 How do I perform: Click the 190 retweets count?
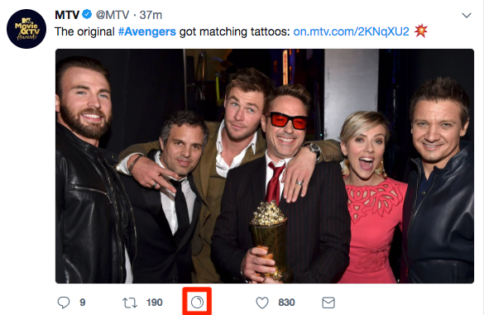tap(155, 303)
